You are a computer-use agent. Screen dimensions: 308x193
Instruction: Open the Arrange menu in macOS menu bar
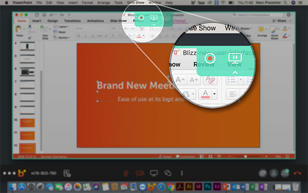click(104, 3)
